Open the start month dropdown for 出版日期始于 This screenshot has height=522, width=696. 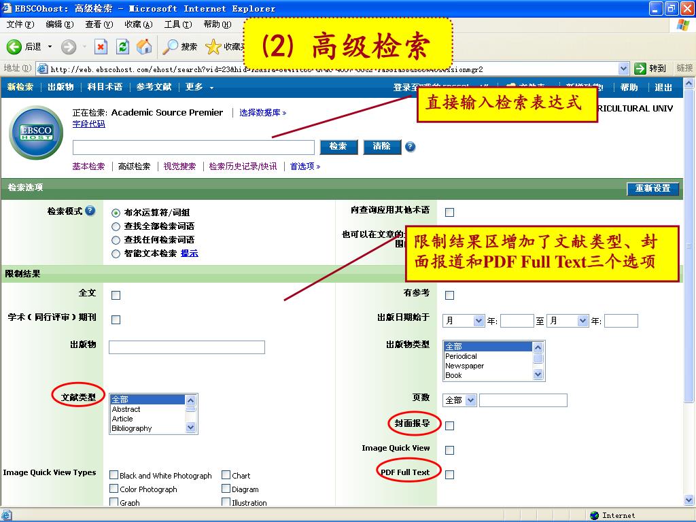pyautogui.click(x=478, y=321)
